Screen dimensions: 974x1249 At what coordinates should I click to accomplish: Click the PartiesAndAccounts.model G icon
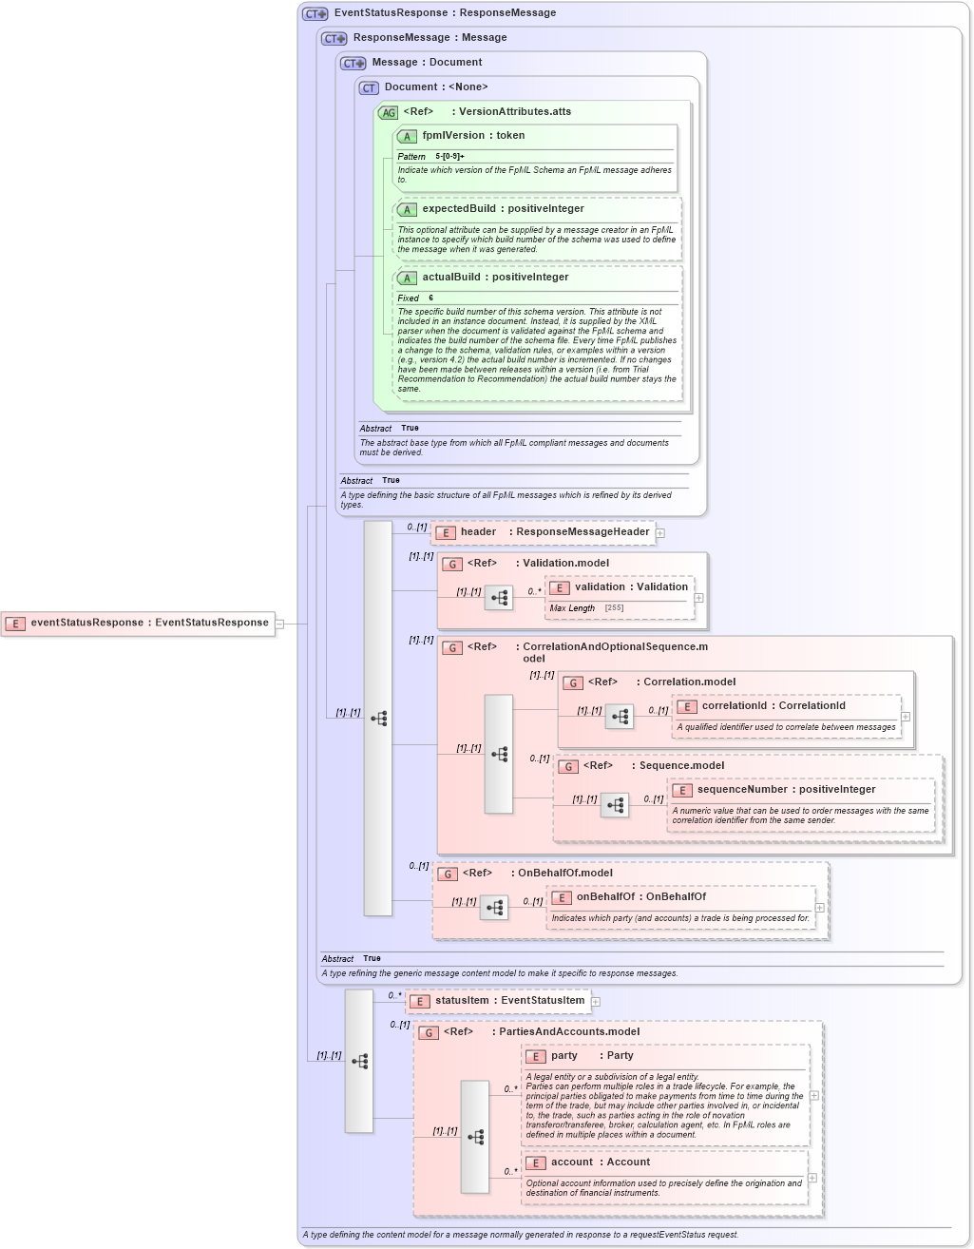coord(429,1033)
